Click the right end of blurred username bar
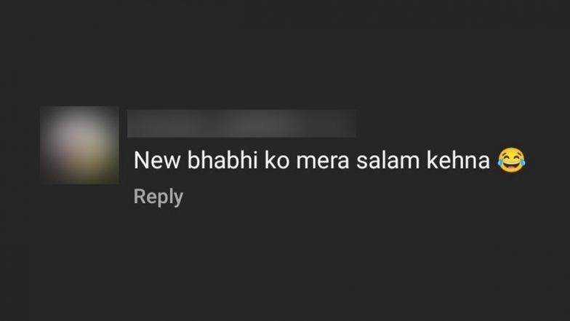 350,124
